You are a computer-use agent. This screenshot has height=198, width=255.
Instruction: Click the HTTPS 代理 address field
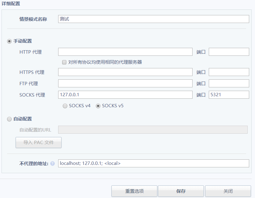(x=125, y=72)
